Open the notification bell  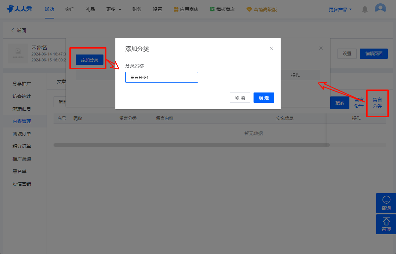tap(365, 9)
